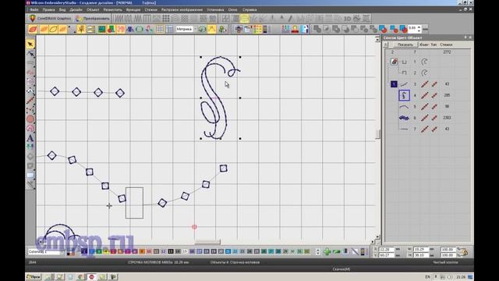499x281 pixels.
Task: Click the colorful thread chart grid icon
Action: pos(257,30)
